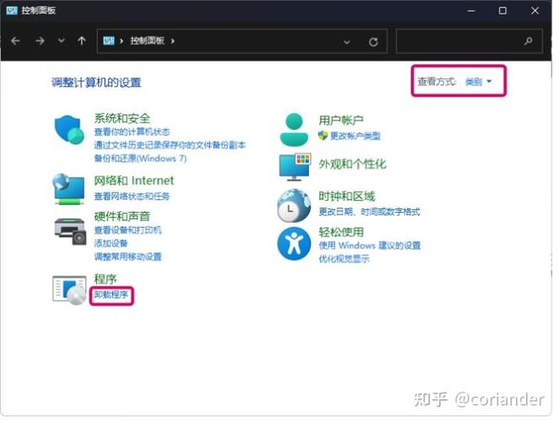Open 备份和还原(Windows 7) link
This screenshot has width=558, height=422.
tap(140, 159)
